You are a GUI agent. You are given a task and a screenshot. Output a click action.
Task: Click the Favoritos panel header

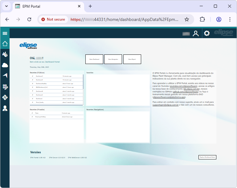pos(90,73)
